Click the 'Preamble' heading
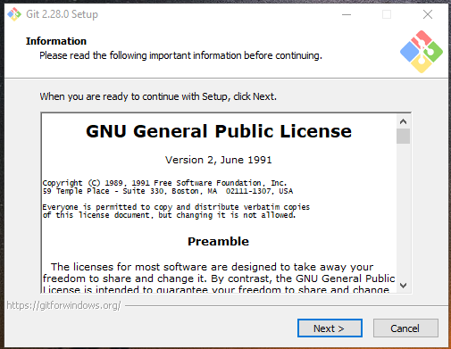The width and height of the screenshot is (451, 349). coord(218,241)
